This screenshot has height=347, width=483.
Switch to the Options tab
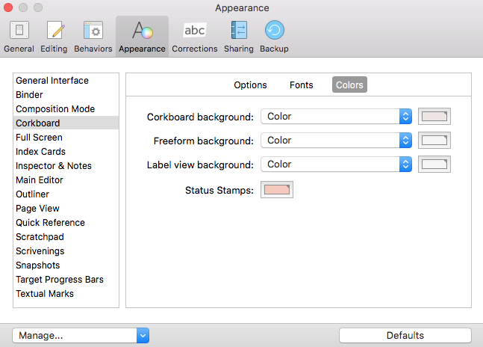coord(250,85)
